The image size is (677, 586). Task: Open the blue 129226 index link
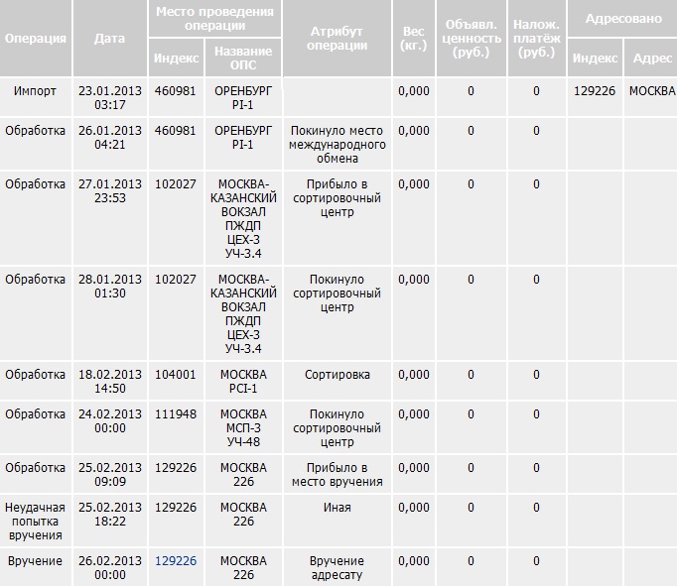click(x=176, y=561)
